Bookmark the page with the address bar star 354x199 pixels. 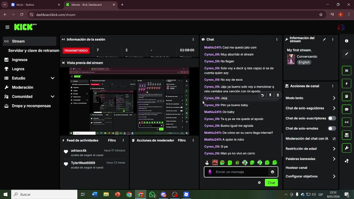click(321, 15)
